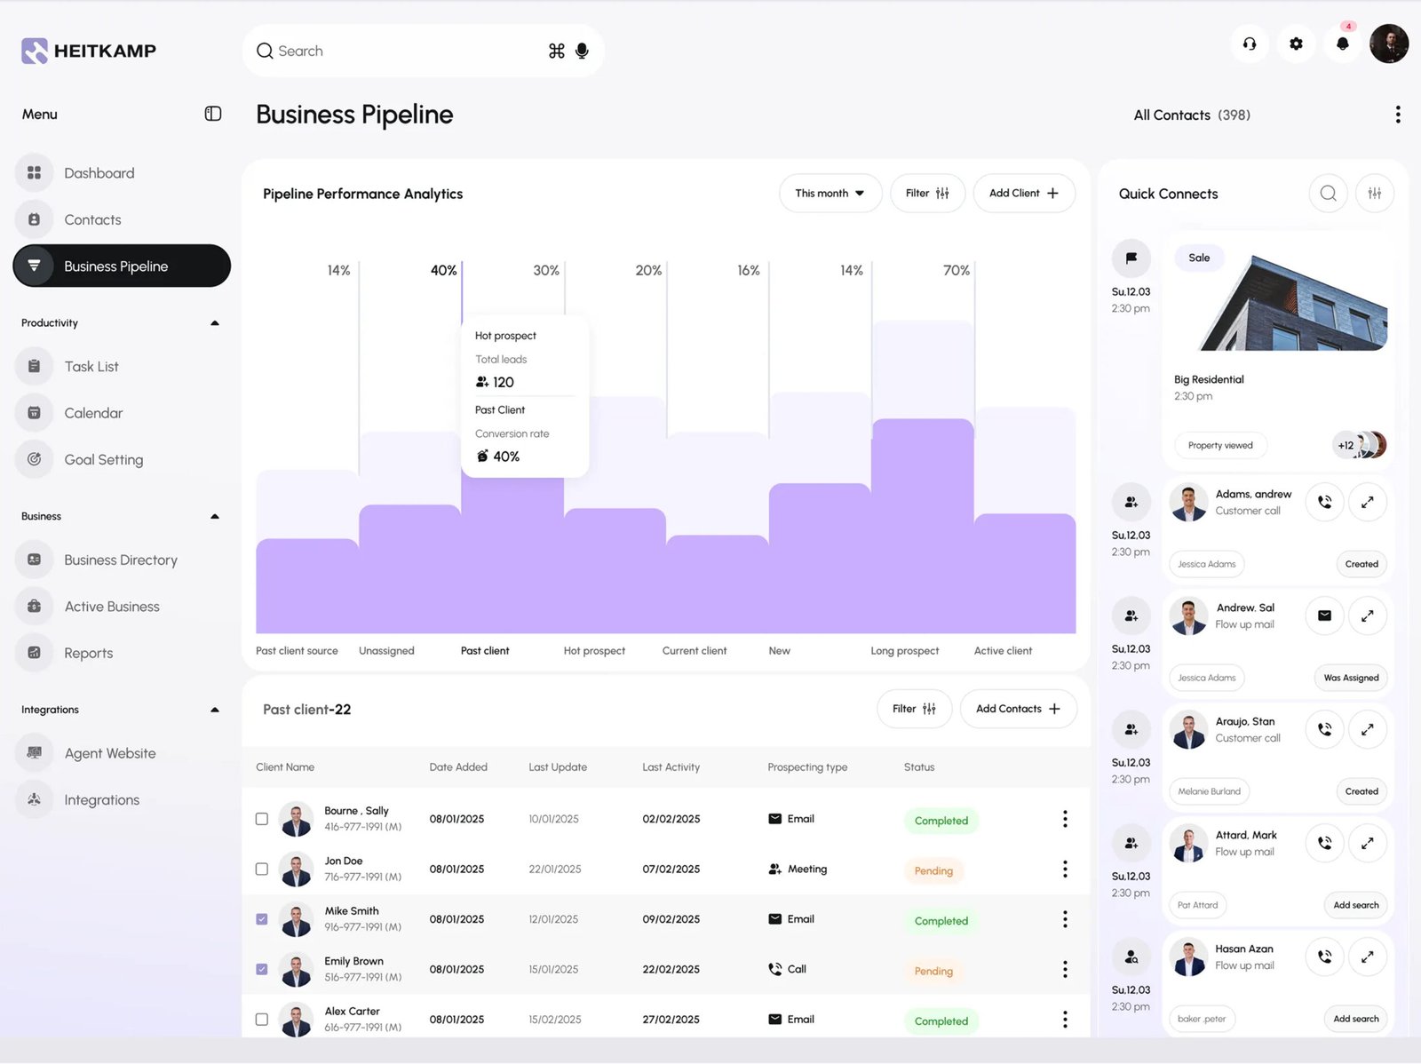Open the notifications bell
This screenshot has width=1421, height=1064.
[x=1342, y=44]
